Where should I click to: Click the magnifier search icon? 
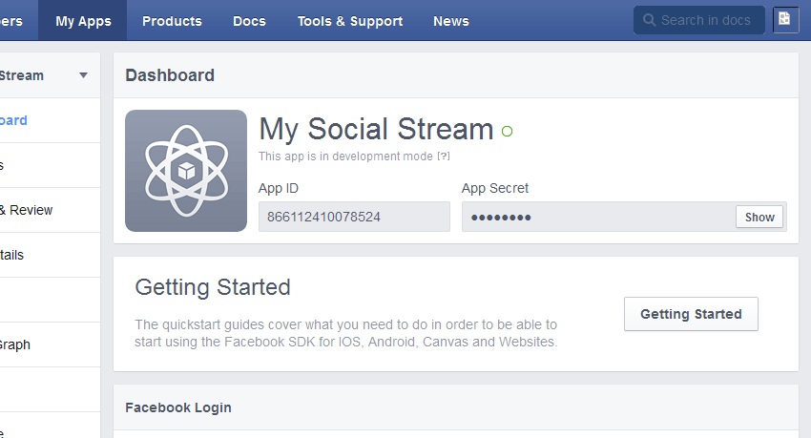coord(649,20)
